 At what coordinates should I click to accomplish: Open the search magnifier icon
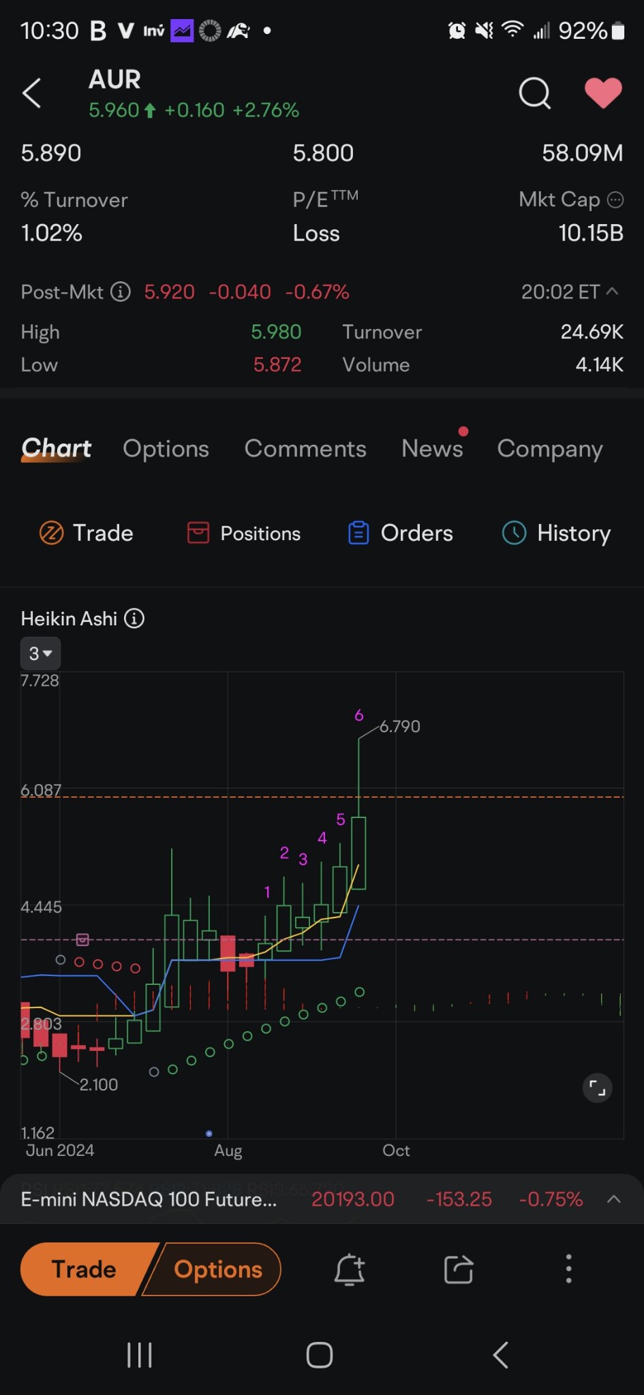click(534, 93)
